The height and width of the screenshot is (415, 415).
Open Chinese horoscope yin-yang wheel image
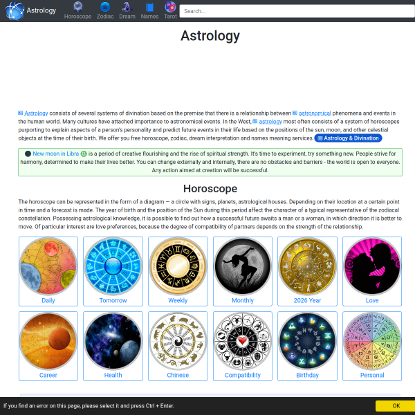click(x=178, y=341)
